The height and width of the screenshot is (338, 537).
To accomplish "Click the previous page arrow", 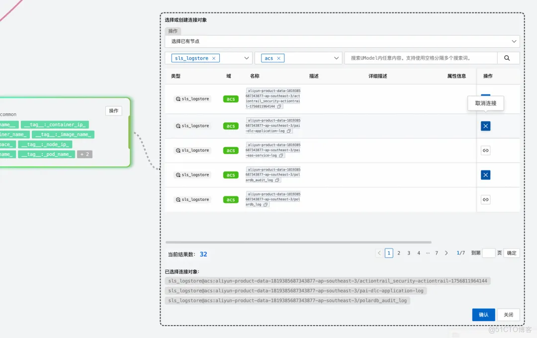I will point(379,253).
